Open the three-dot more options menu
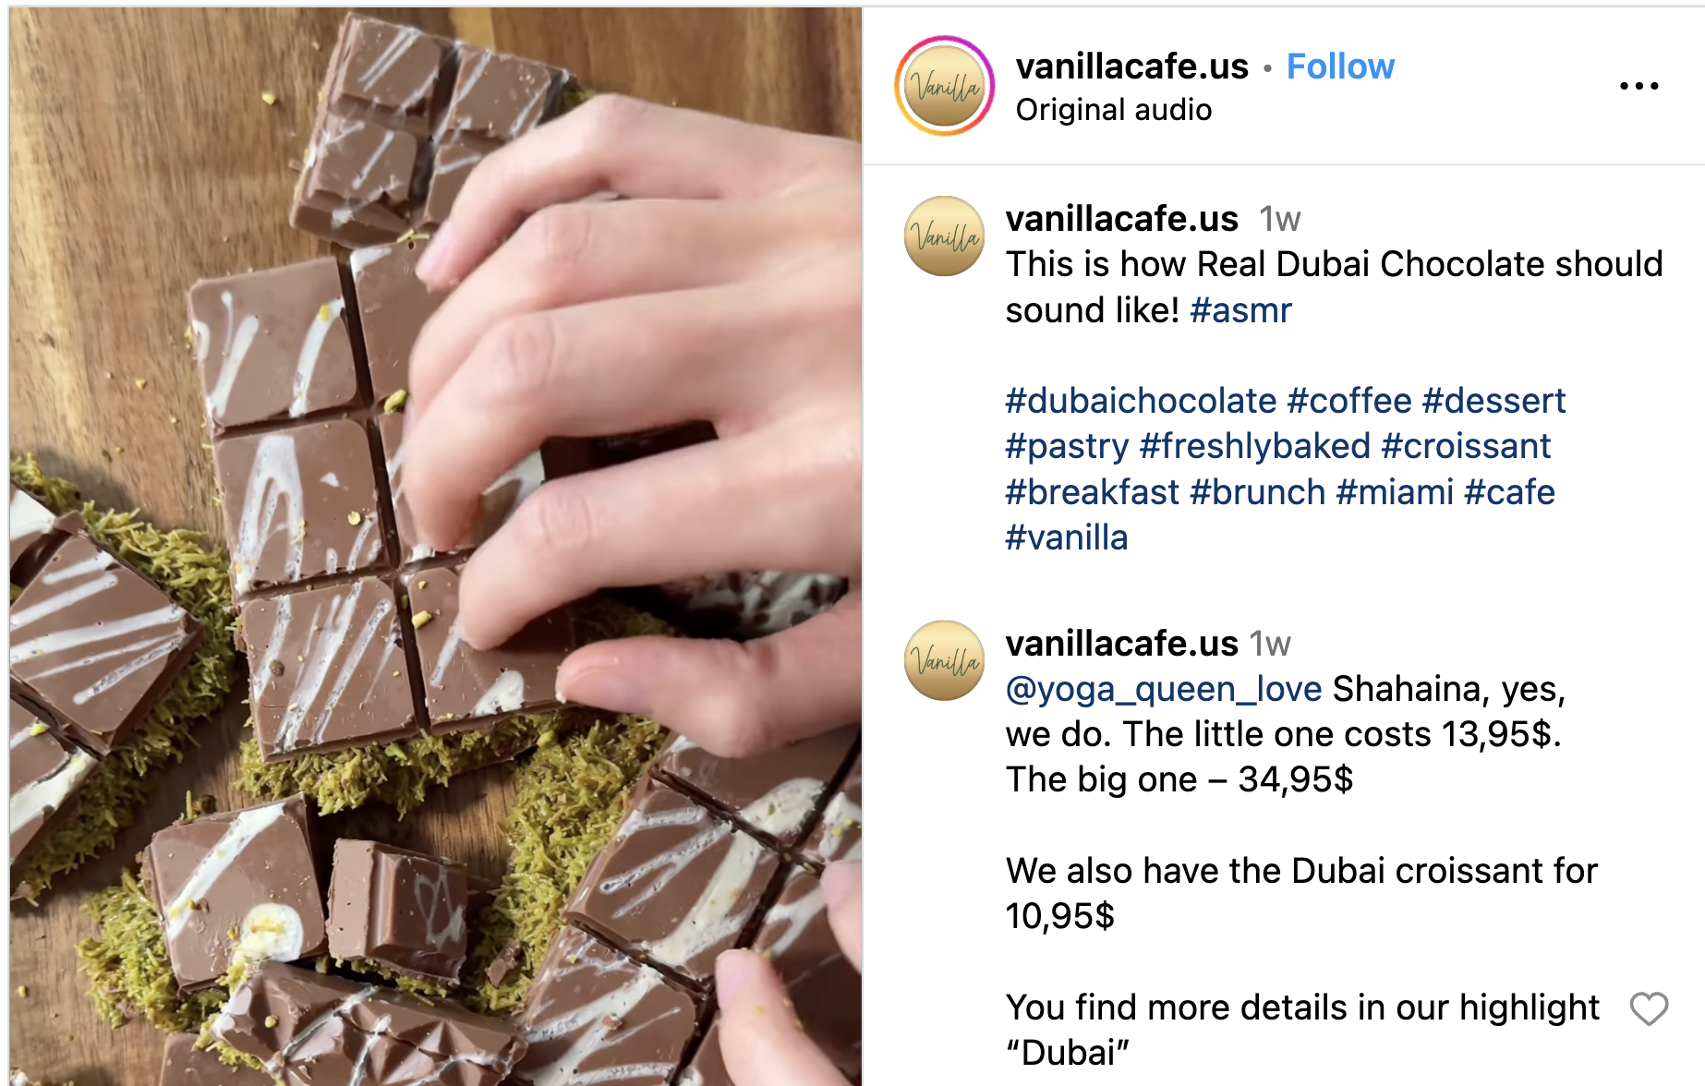The image size is (1705, 1086). 1638,86
